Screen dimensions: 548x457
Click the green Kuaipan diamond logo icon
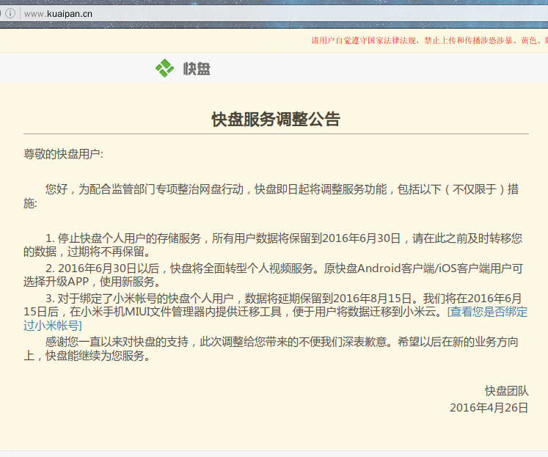(164, 68)
